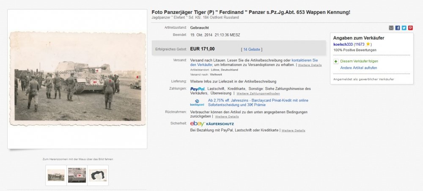Click the eBay Käuferschutz logo
The image size is (423, 191).
212,123
